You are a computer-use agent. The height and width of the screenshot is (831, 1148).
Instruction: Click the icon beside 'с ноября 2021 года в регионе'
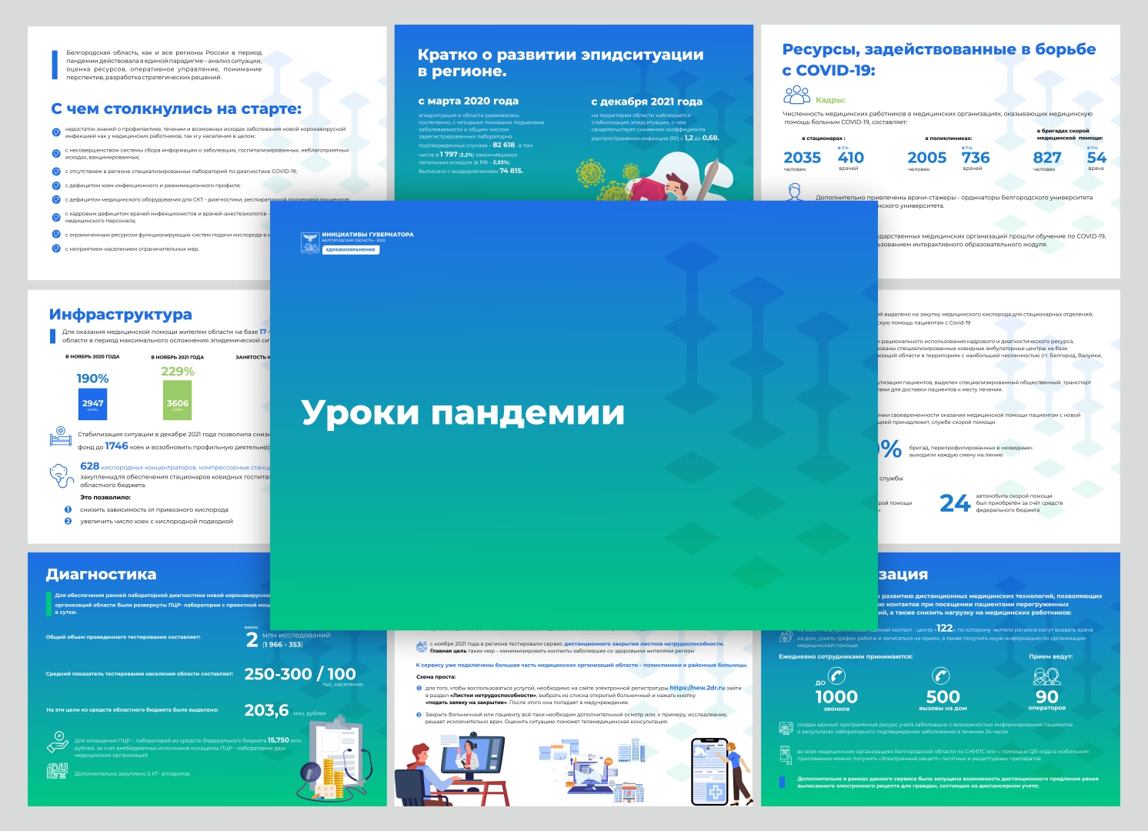click(421, 647)
